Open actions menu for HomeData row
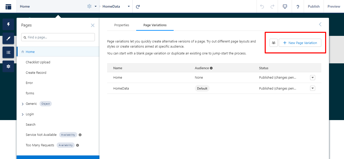The width and height of the screenshot is (344, 159). coord(313,88)
